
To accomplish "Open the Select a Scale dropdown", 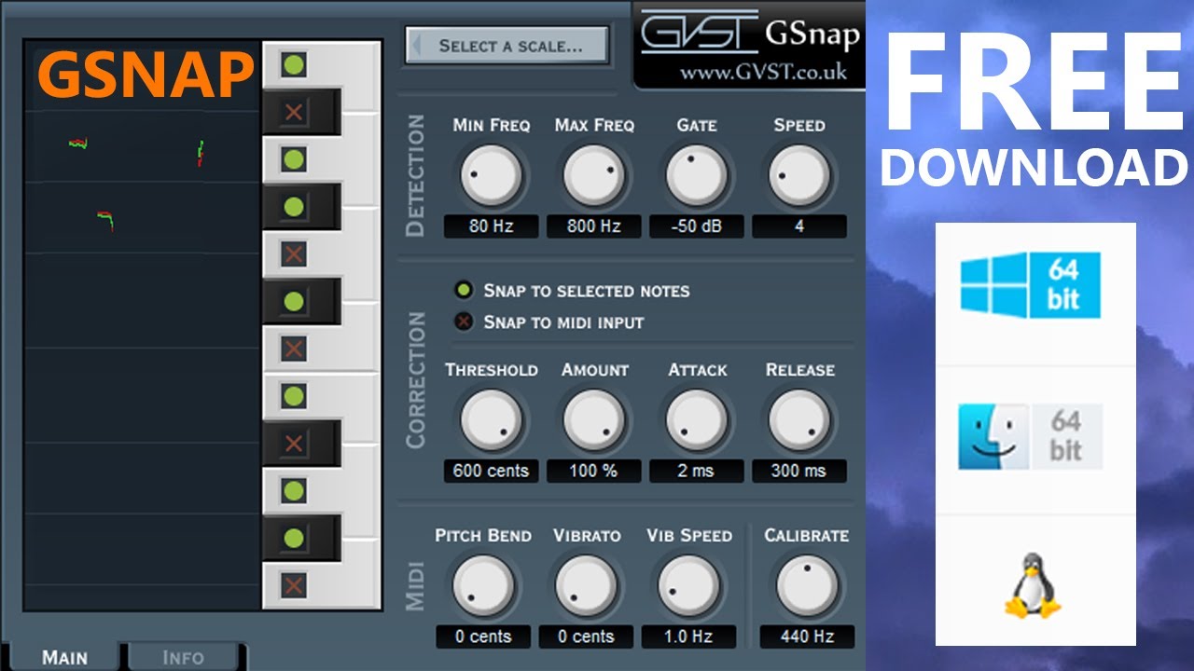I will click(x=507, y=45).
